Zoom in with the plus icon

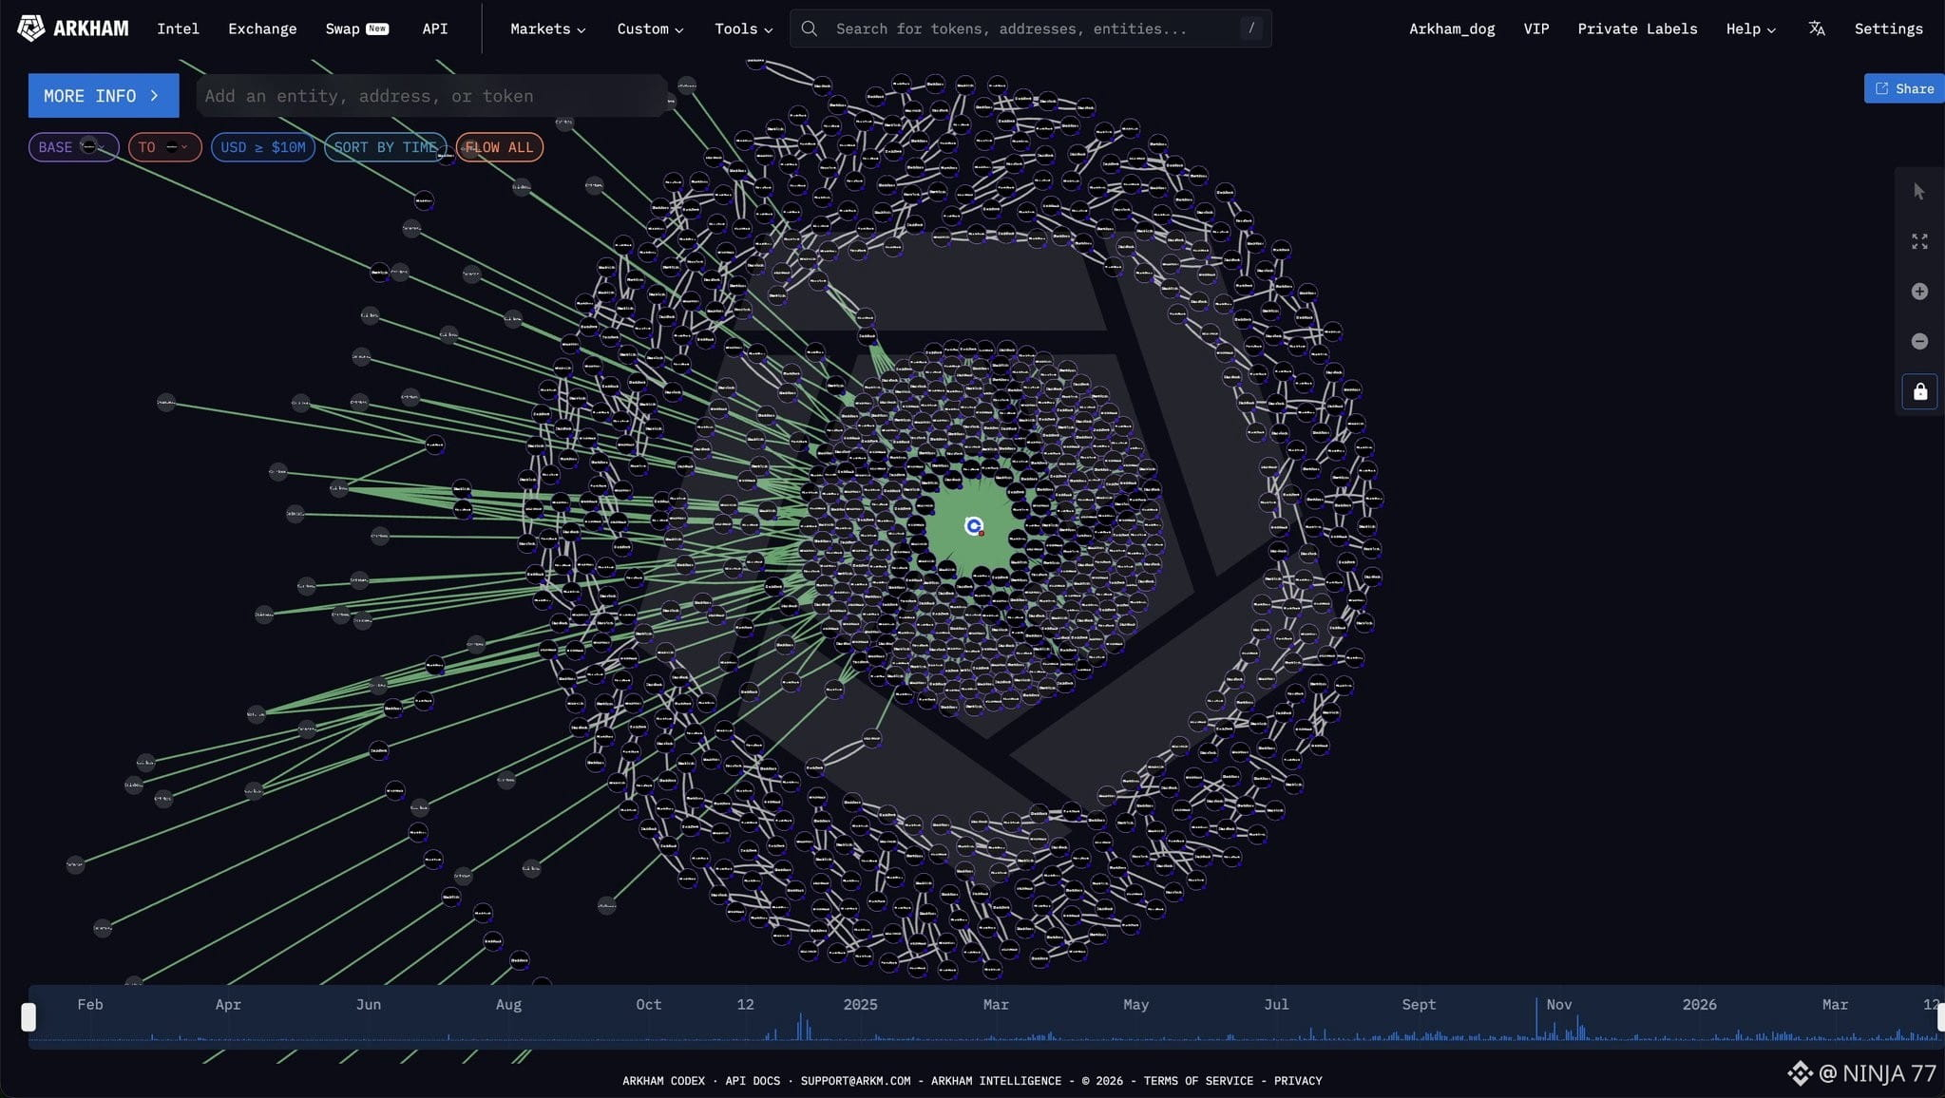[x=1919, y=292]
